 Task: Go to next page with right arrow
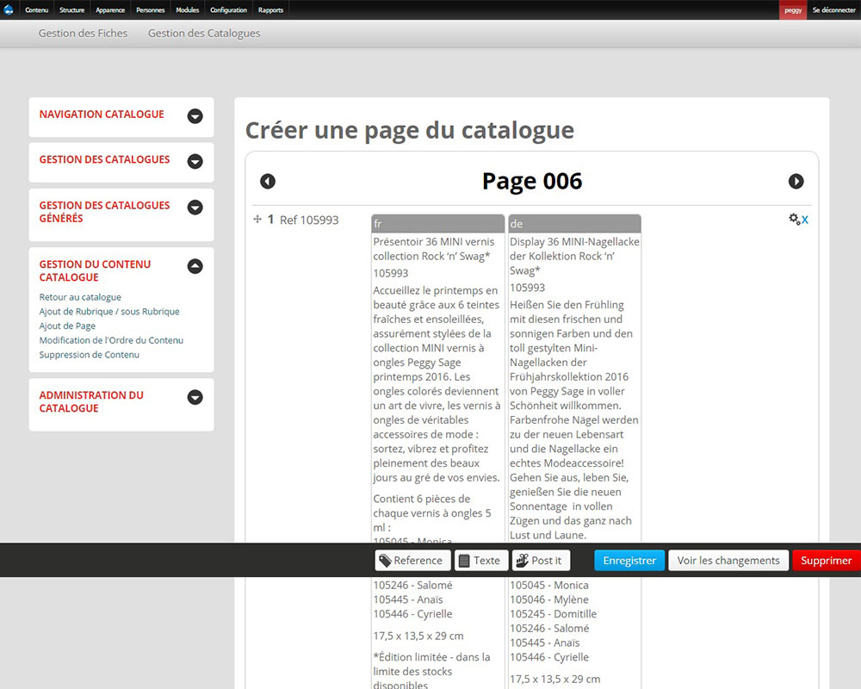pyautogui.click(x=796, y=182)
